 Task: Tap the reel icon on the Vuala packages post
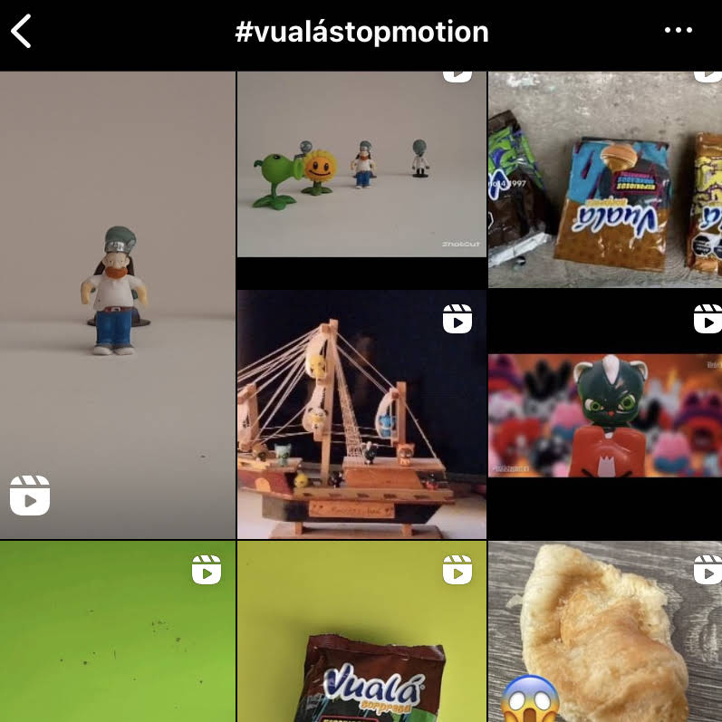coord(708,77)
